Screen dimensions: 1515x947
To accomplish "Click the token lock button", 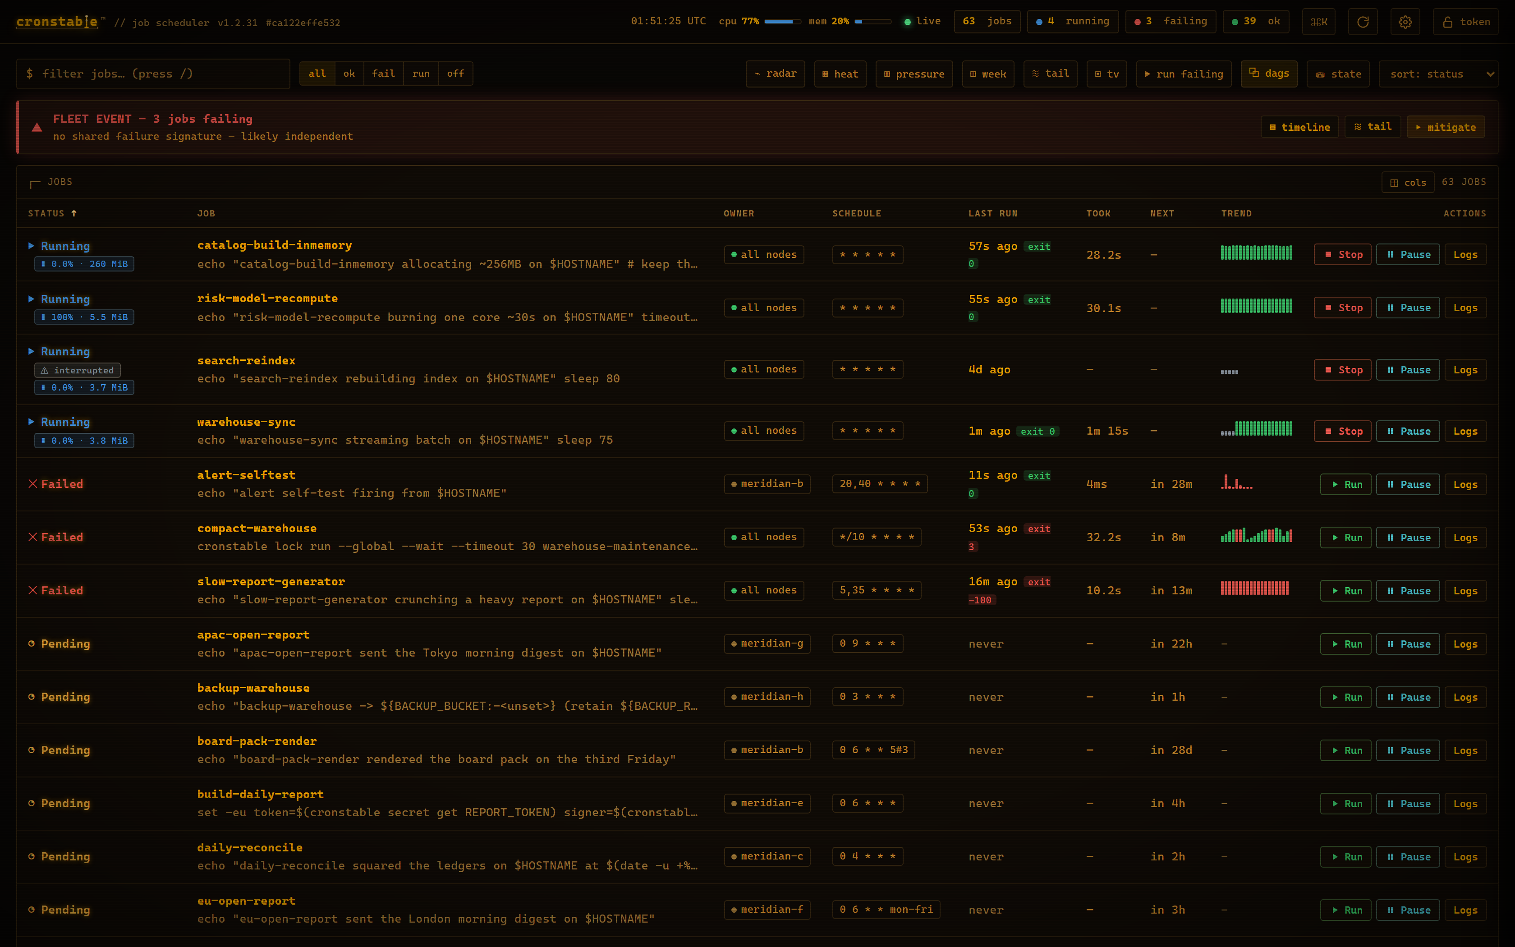I will [x=1465, y=22].
